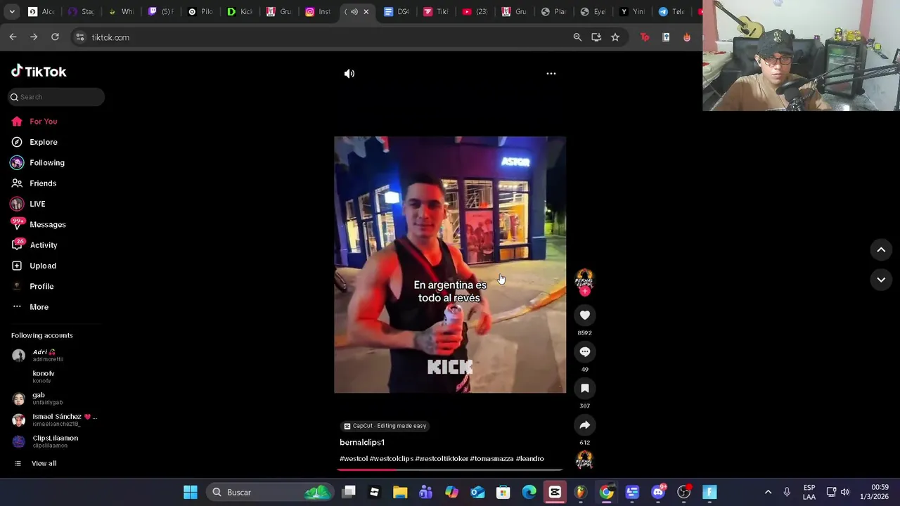Follow bernalclips1 via red plus badge

[584, 291]
